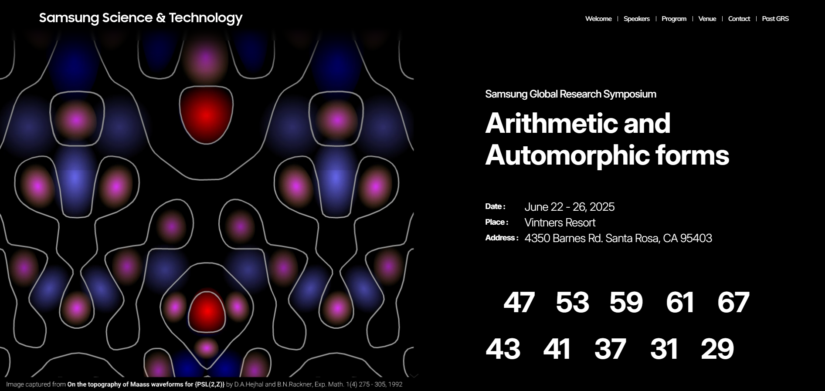Click the Samsung Global Research Symposium subtitle
Image resolution: width=825 pixels, height=391 pixels.
pos(570,94)
